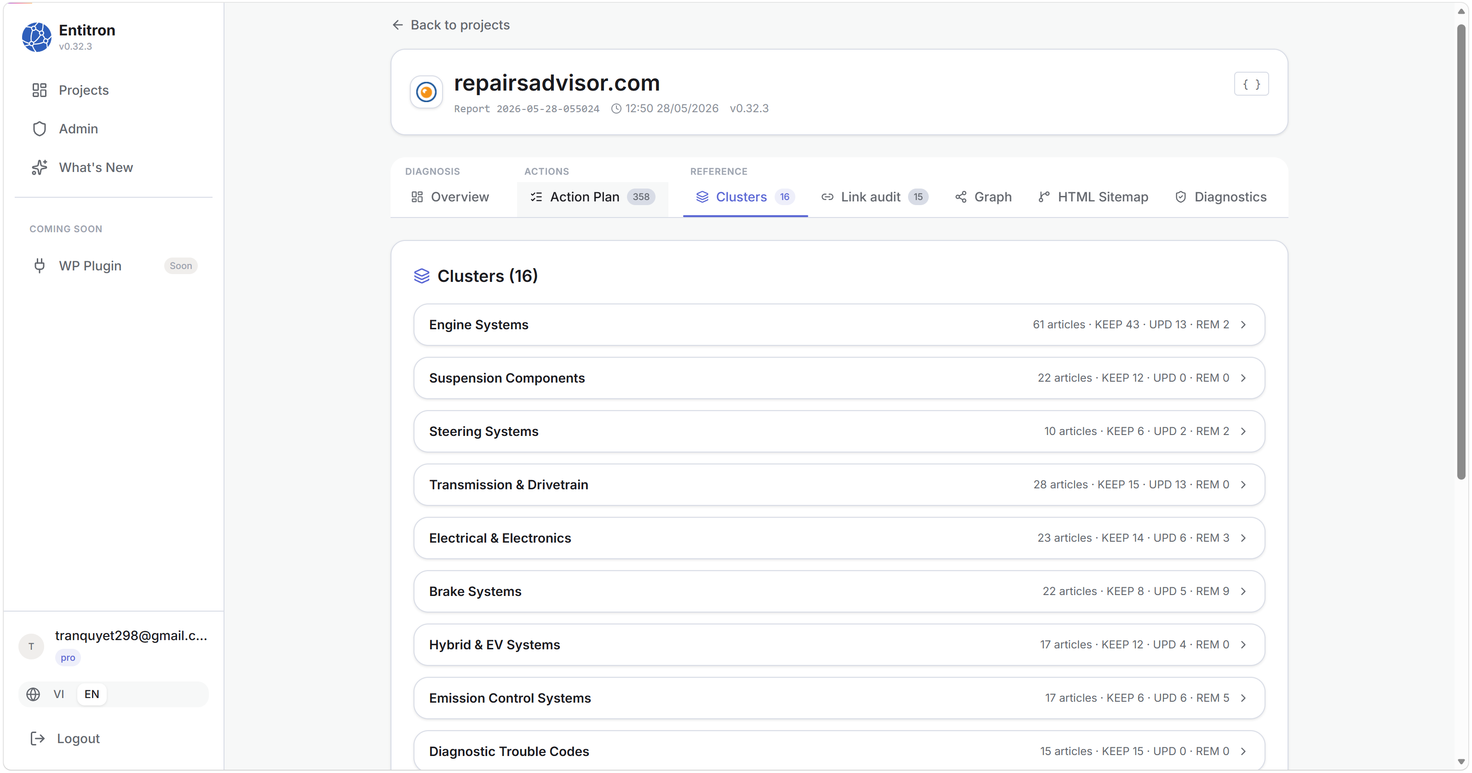Viewport: 1472px width, 773px height.
Task: Expand Electrical & Electronics cluster chevron
Action: coord(1243,538)
